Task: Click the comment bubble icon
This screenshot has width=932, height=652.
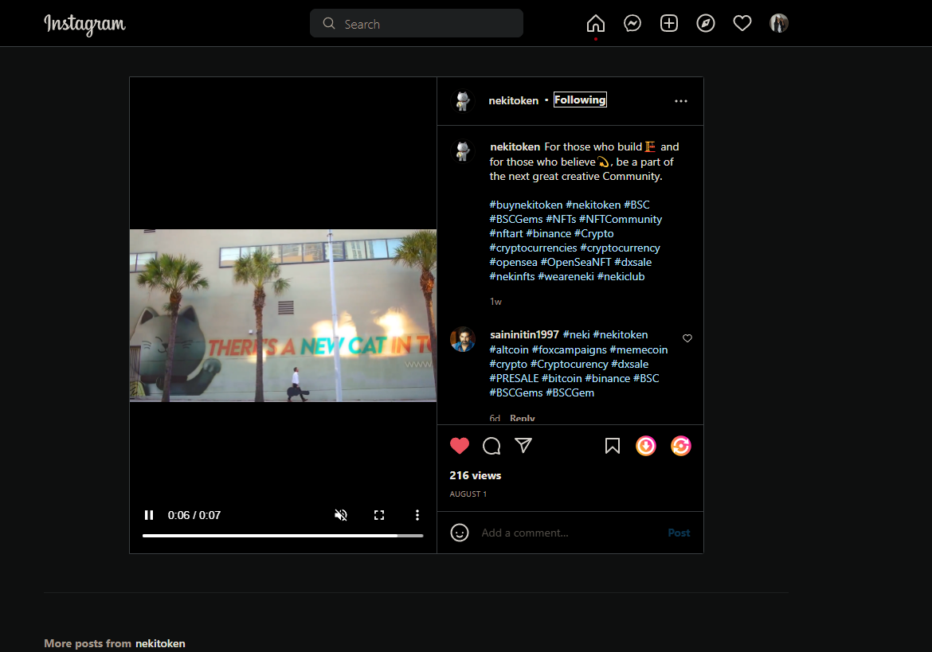Action: (x=491, y=446)
